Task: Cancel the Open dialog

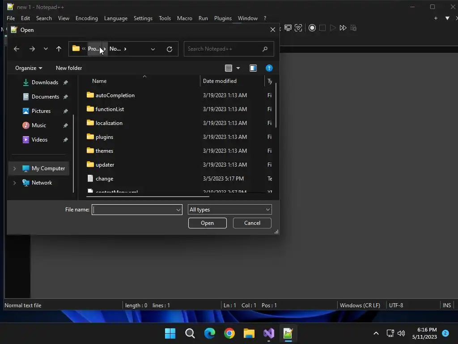Action: [x=252, y=223]
